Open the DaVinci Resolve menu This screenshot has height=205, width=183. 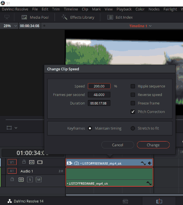coord(15,9)
